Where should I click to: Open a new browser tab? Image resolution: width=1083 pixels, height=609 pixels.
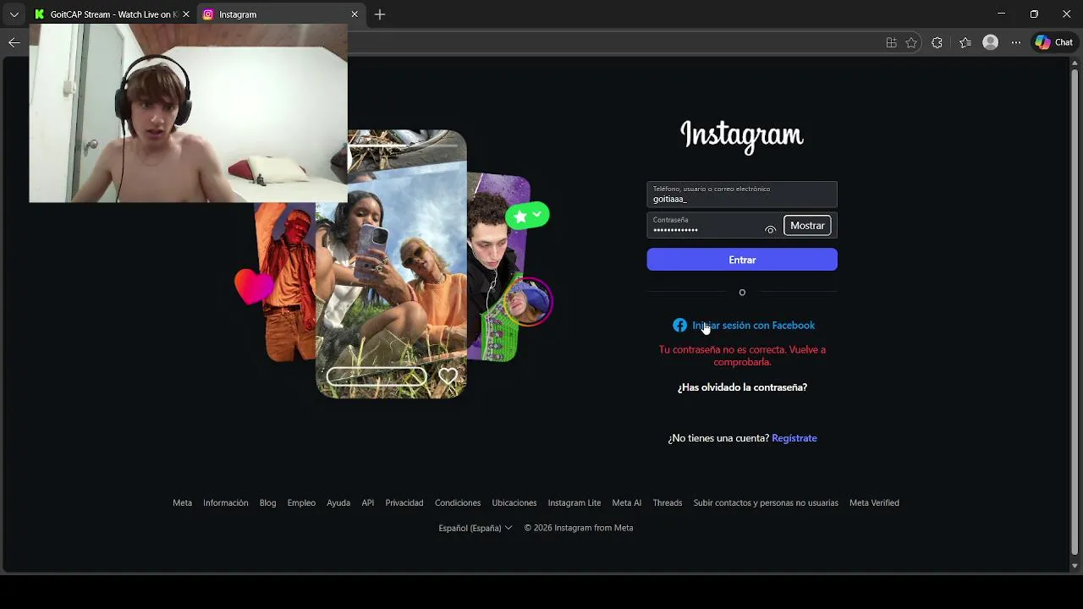click(x=380, y=14)
